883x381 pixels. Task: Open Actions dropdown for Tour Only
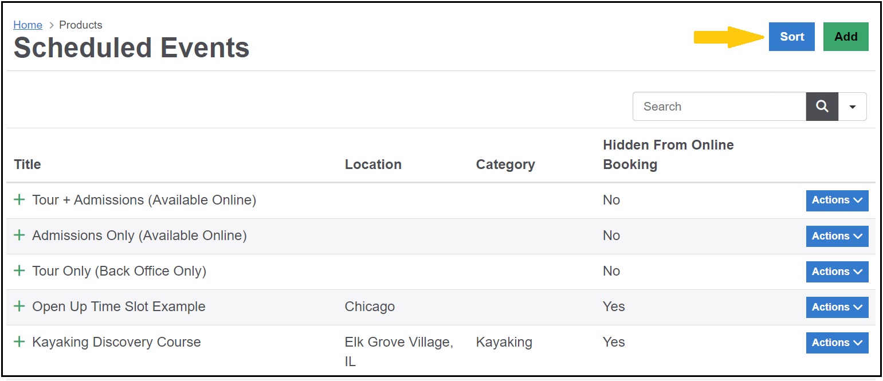tap(837, 272)
